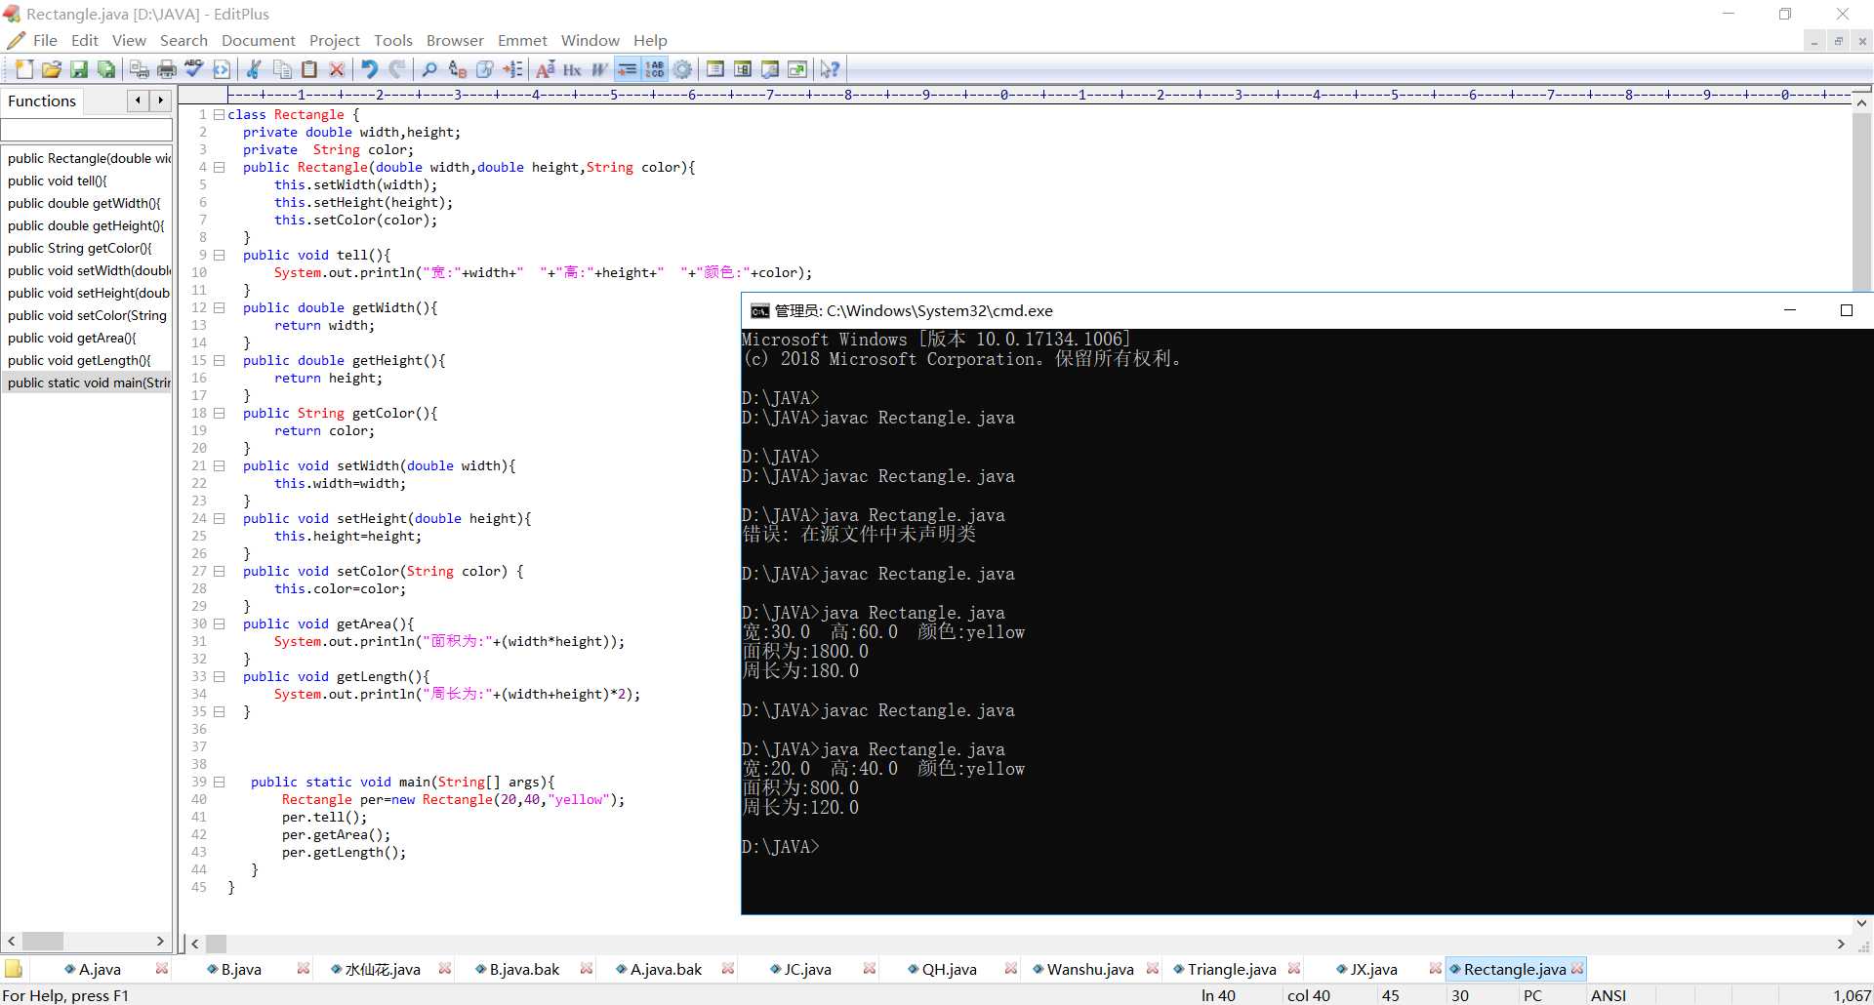Click the red X Delete toolbar icon
The width and height of the screenshot is (1874, 1005).
click(337, 69)
